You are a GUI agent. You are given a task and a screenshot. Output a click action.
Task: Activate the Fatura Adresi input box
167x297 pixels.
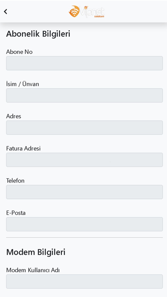(84, 160)
